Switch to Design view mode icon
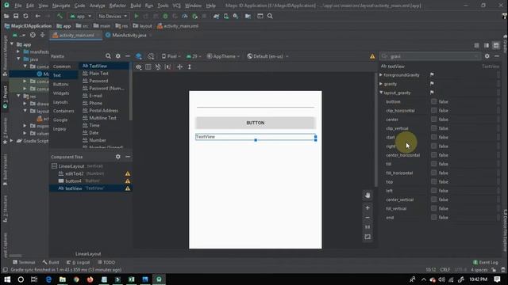The image size is (508, 285). [496, 46]
